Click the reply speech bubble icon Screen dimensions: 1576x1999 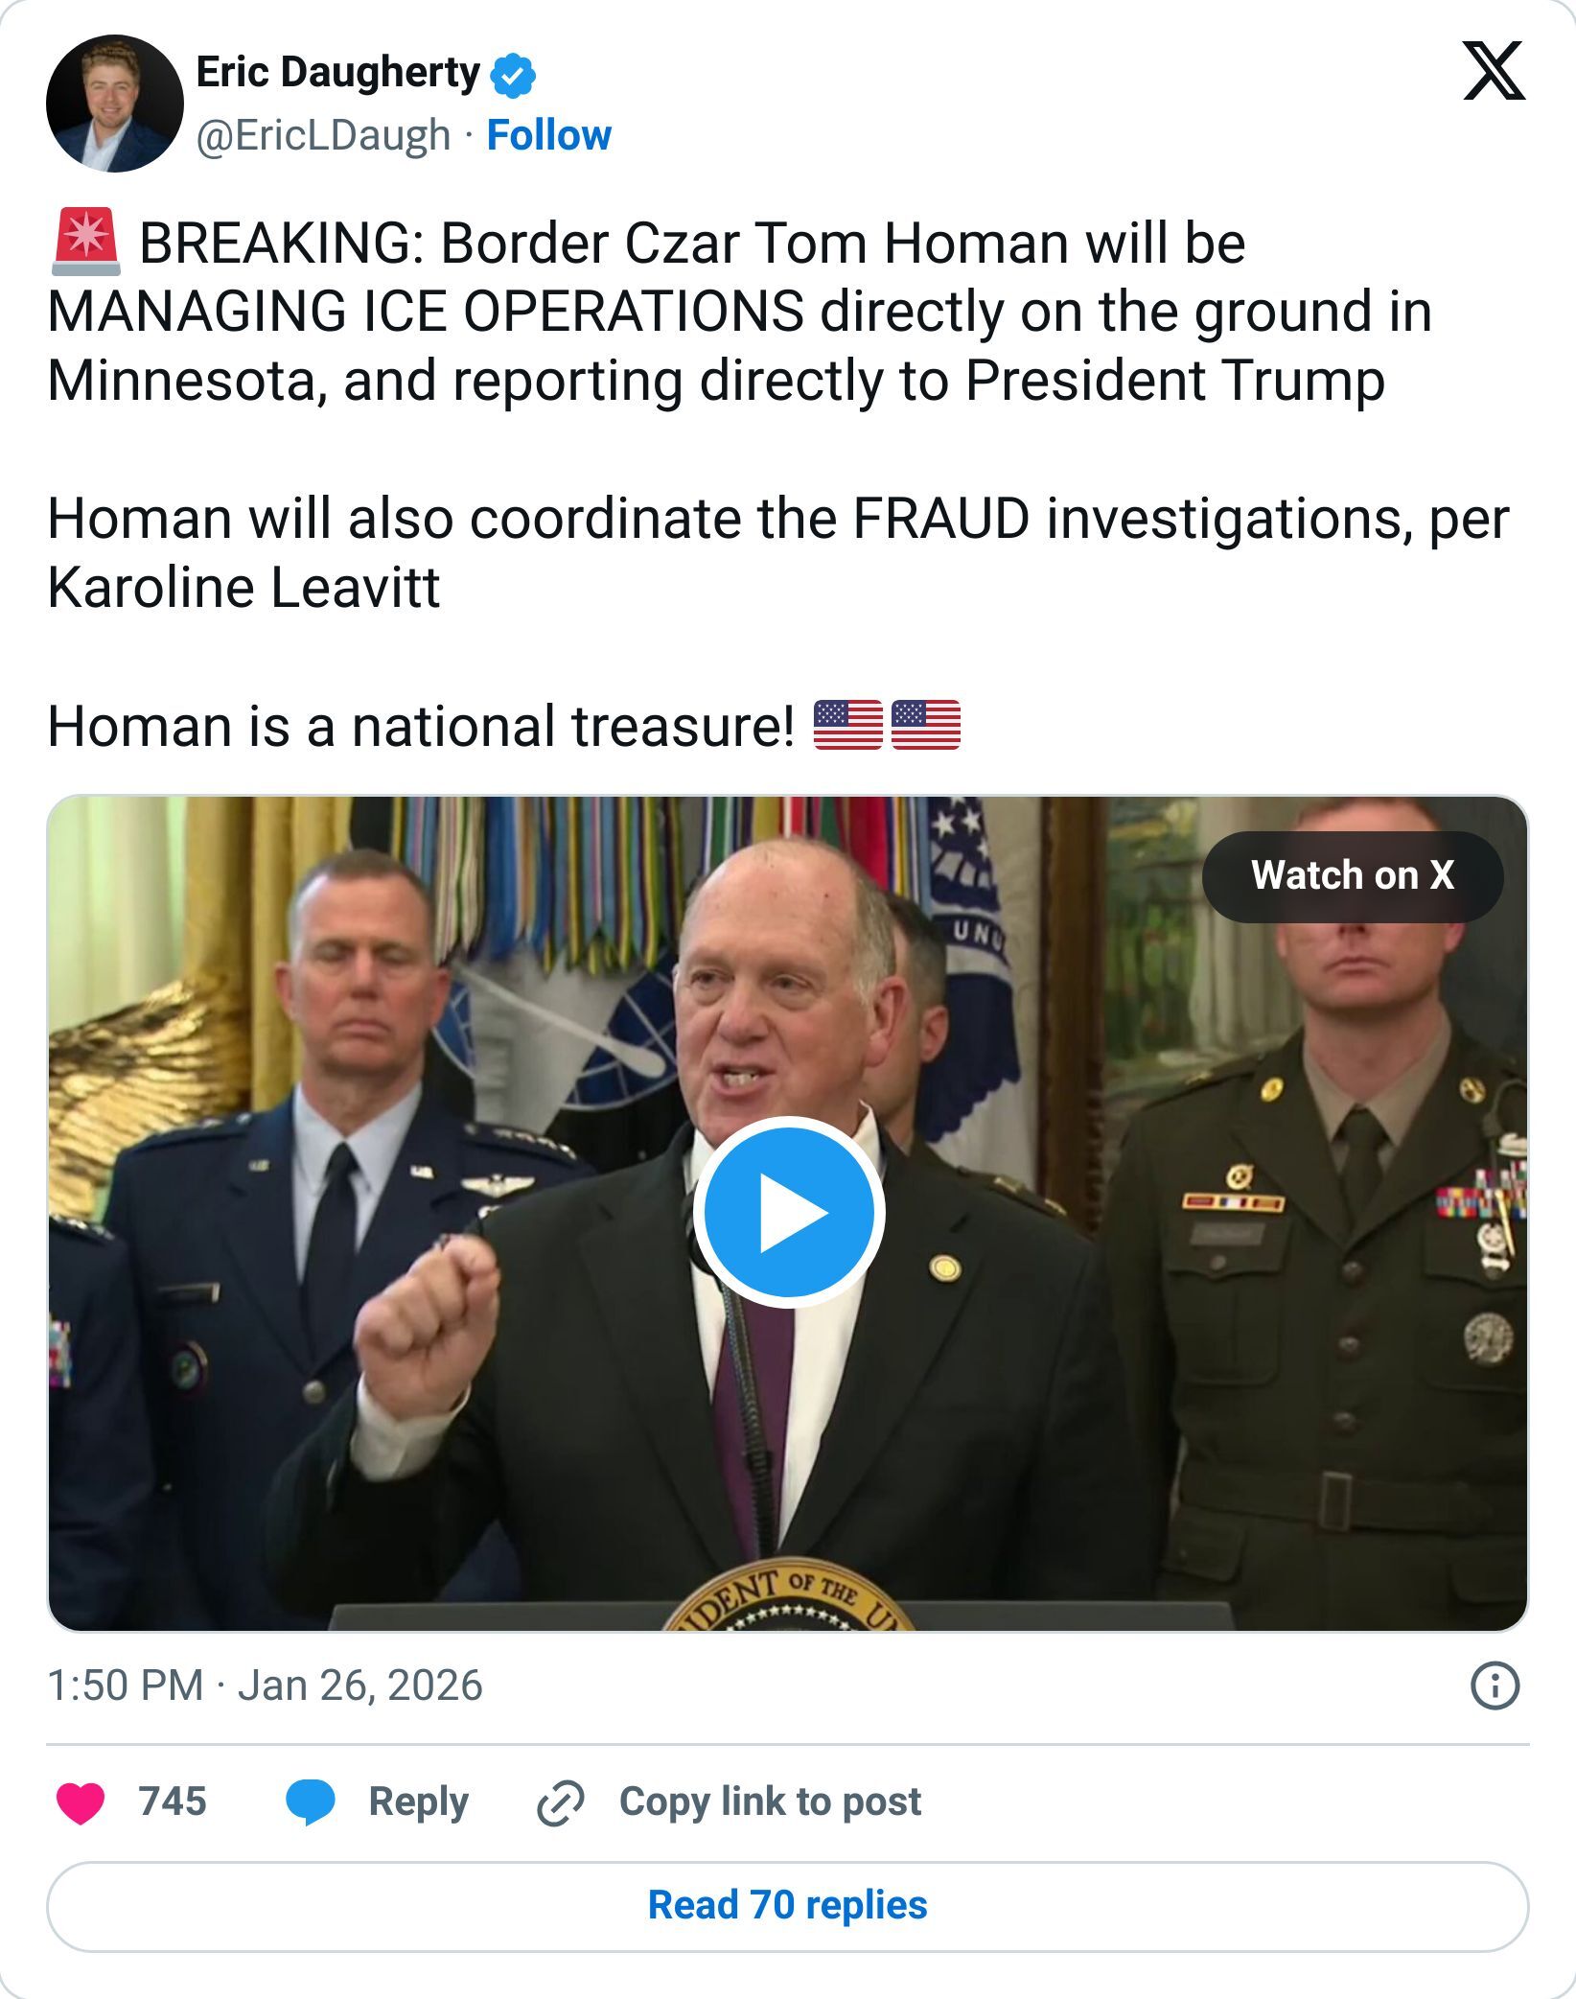(309, 1802)
